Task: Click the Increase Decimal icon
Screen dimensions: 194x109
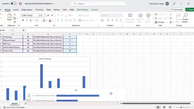Action: click(116, 20)
